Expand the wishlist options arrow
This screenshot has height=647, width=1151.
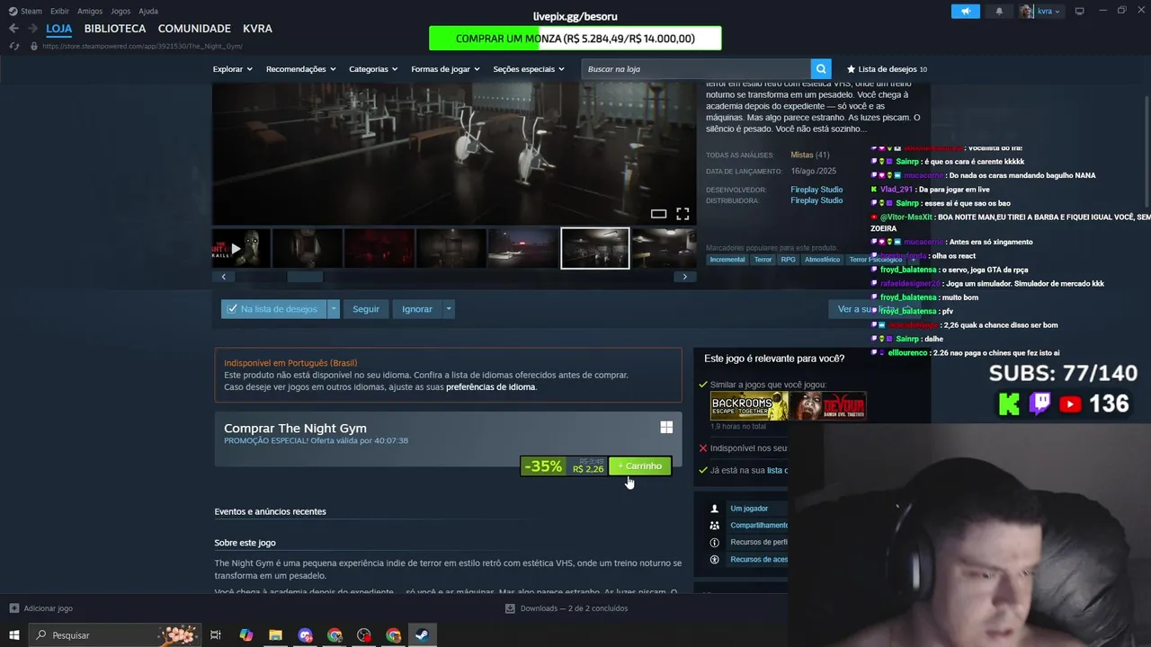coord(334,309)
